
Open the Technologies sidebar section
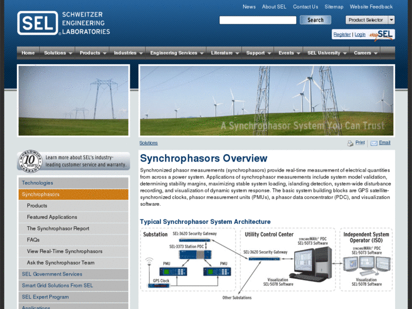73,183
